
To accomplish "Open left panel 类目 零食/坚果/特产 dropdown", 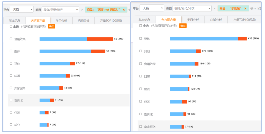I will click(61, 10).
